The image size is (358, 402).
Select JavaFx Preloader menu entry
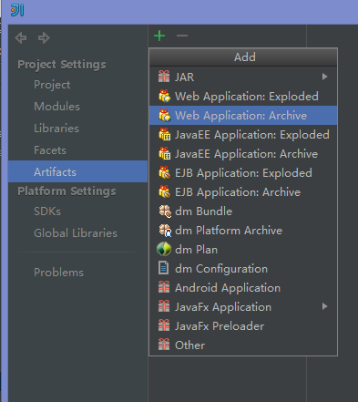[x=243, y=325]
